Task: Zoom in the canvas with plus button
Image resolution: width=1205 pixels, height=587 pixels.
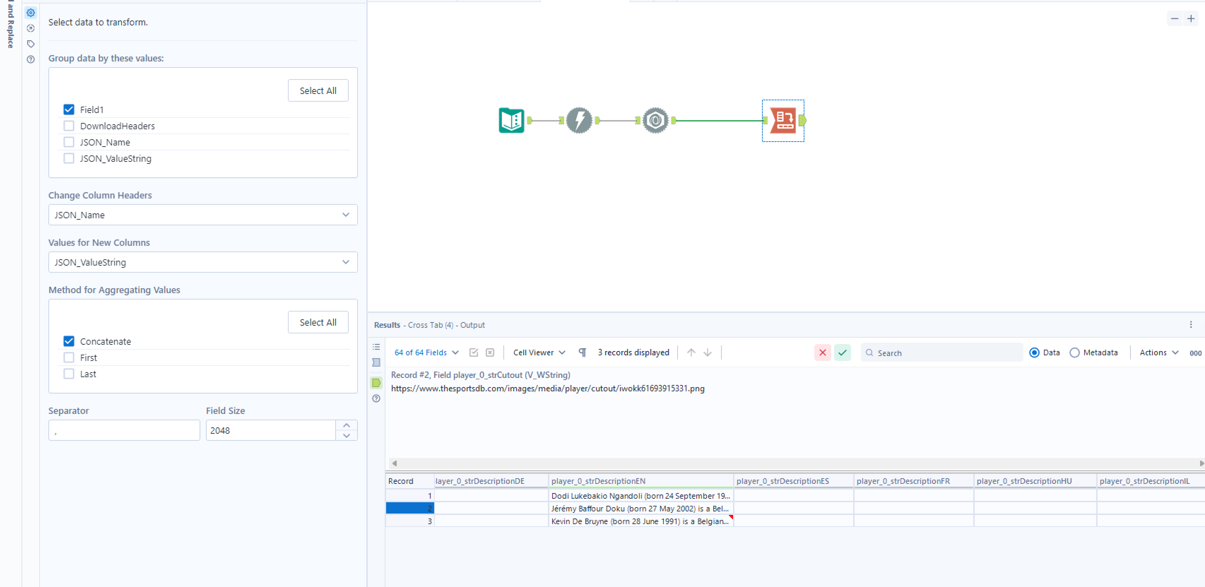Action: coord(1191,19)
